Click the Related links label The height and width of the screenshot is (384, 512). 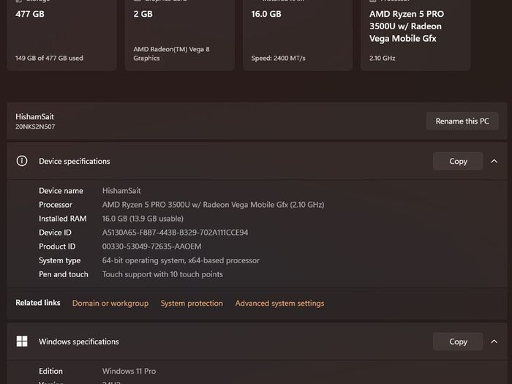click(38, 303)
